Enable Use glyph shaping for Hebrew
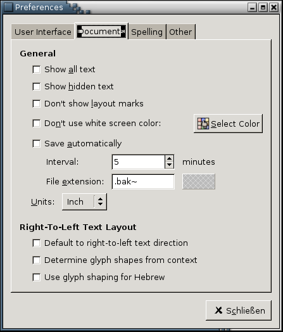 tap(36, 277)
